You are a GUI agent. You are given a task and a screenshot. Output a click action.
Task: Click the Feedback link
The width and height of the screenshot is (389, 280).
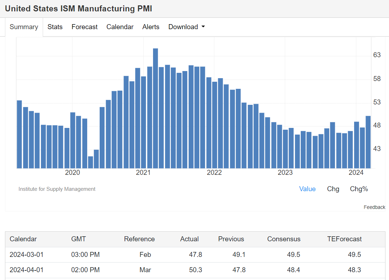374,207
